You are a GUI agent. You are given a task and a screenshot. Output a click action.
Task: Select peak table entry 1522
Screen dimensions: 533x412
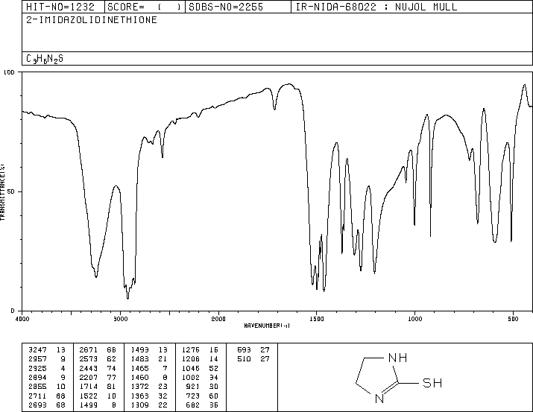[89, 396]
